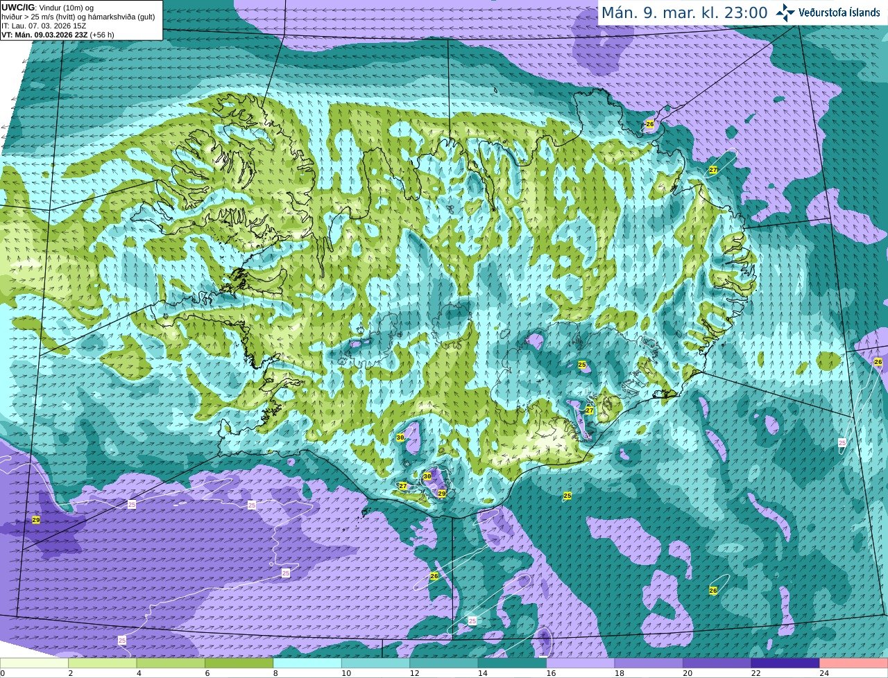
Task: Pick the teal 12–14 m/s scale segment
Action: (x=444, y=663)
